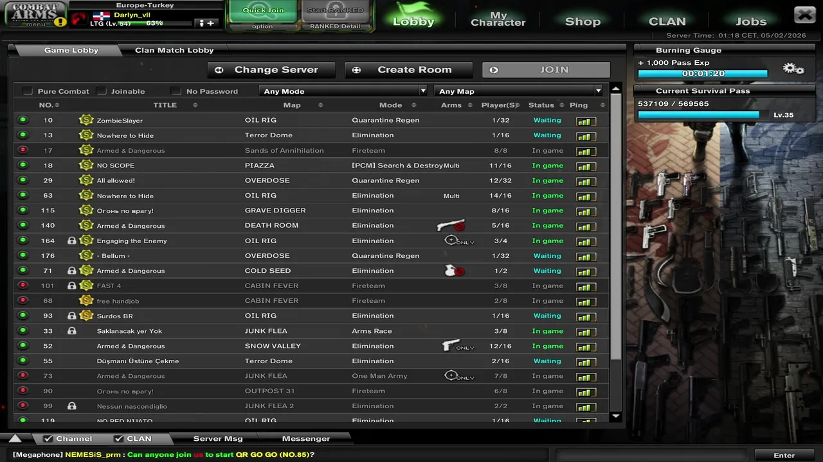823x462 pixels.
Task: Click the gold badge on free handjob room
Action: pos(86,301)
